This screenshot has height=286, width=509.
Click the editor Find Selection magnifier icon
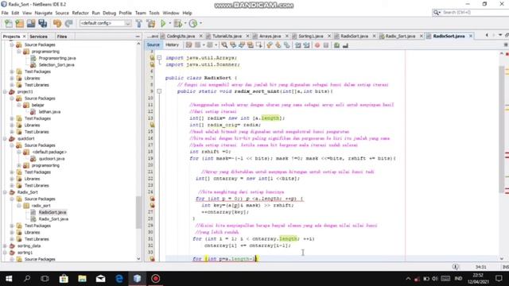[x=224, y=45]
